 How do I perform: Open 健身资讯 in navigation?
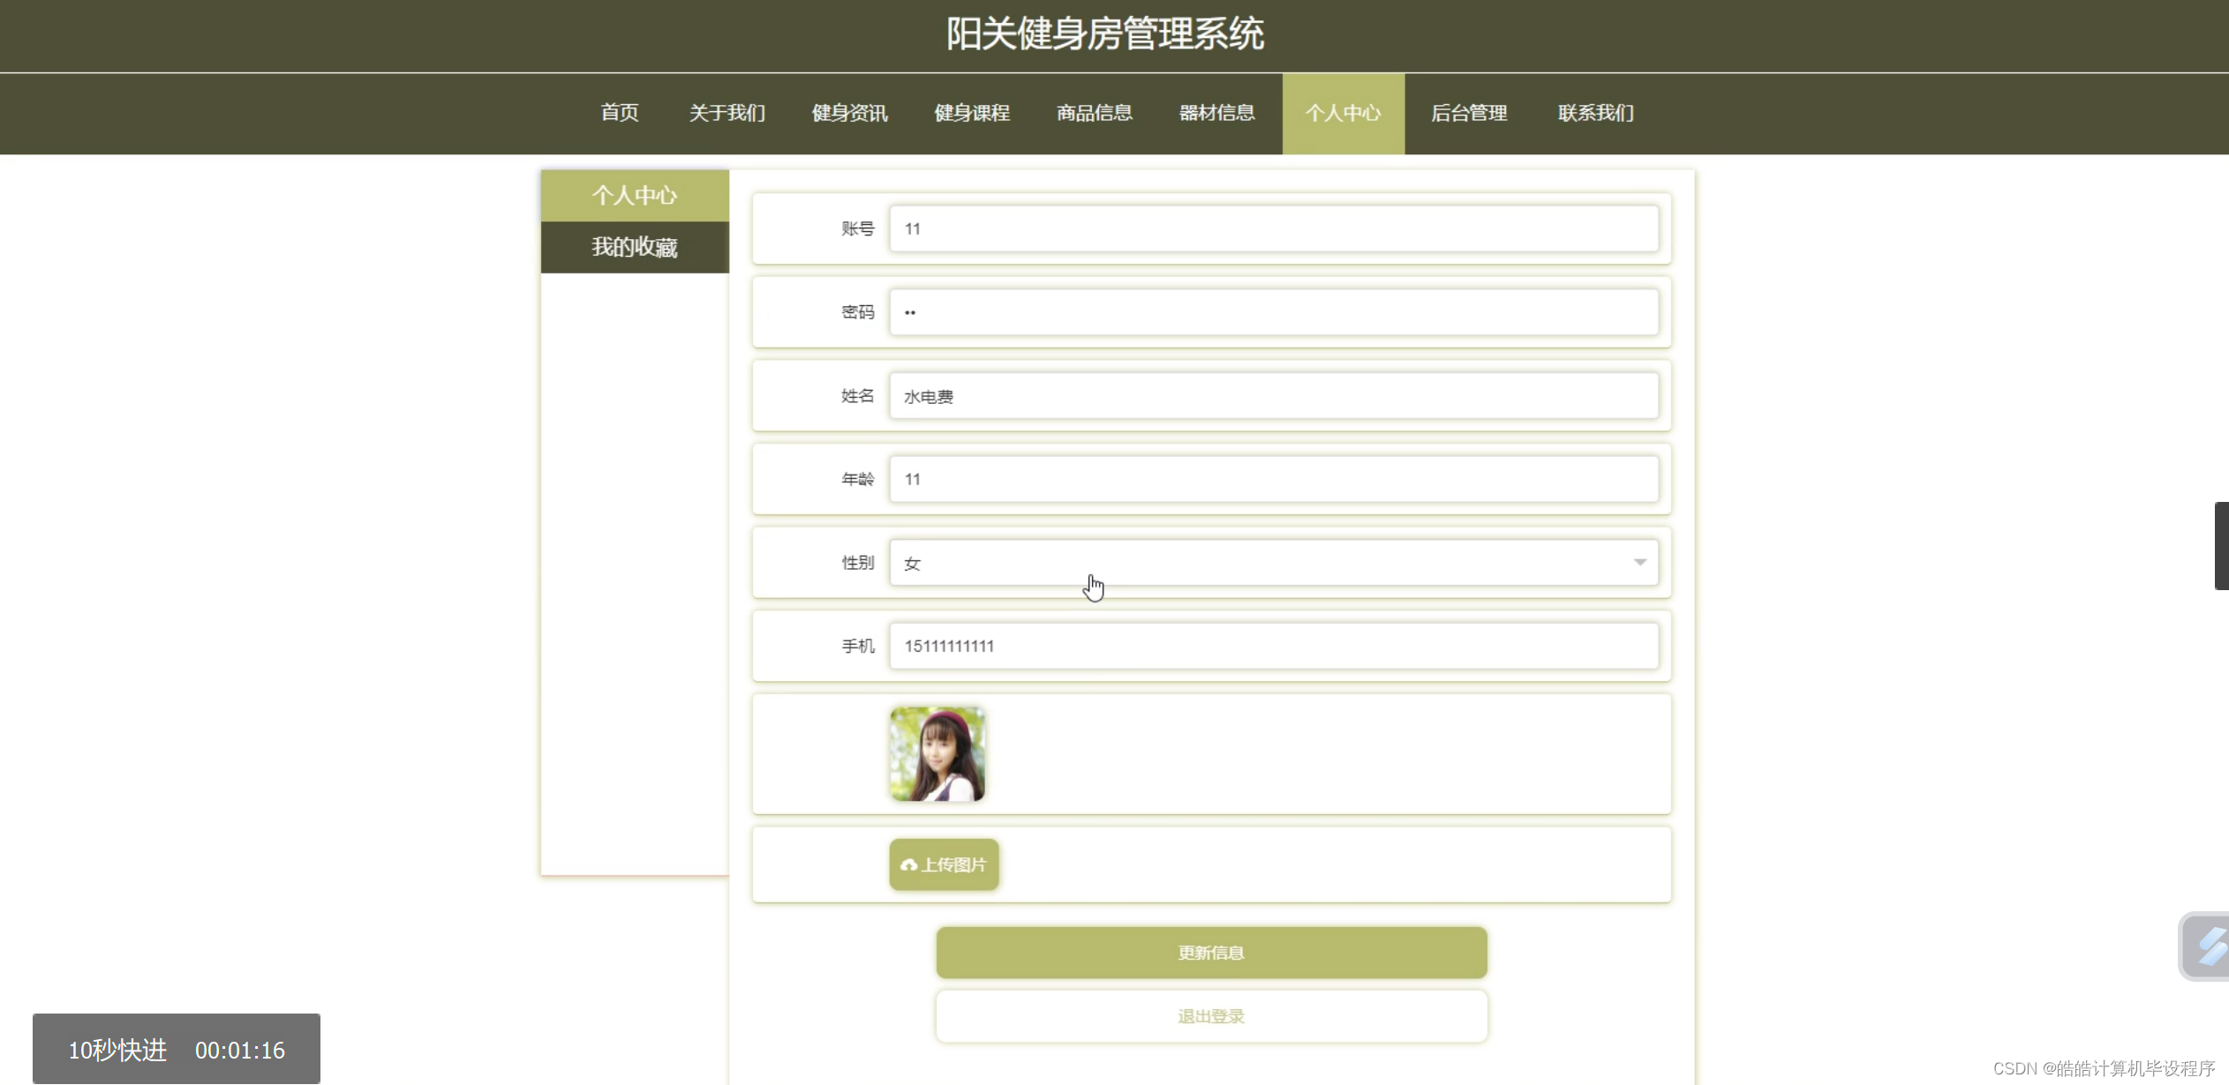[849, 113]
